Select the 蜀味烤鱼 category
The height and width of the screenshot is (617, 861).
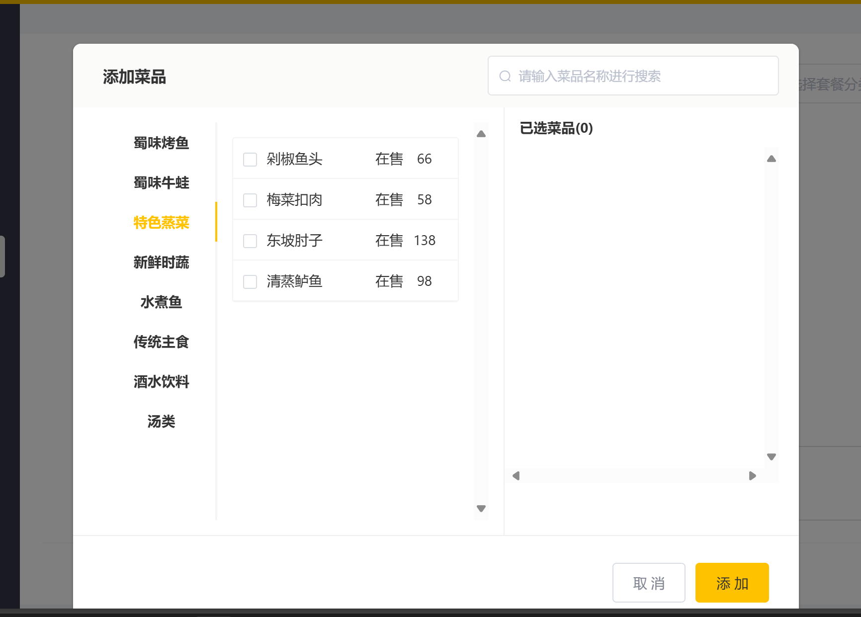(161, 143)
